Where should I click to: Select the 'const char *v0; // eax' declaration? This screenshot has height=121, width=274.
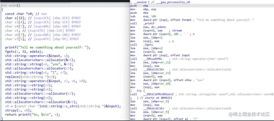coord(26,14)
